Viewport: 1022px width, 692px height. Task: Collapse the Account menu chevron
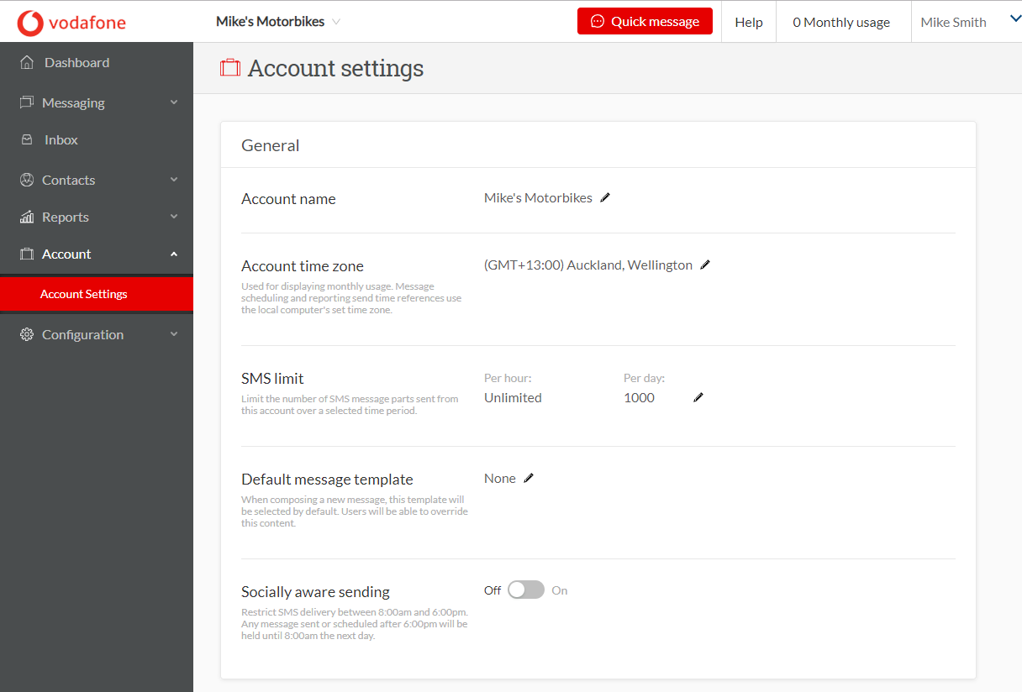(x=174, y=254)
